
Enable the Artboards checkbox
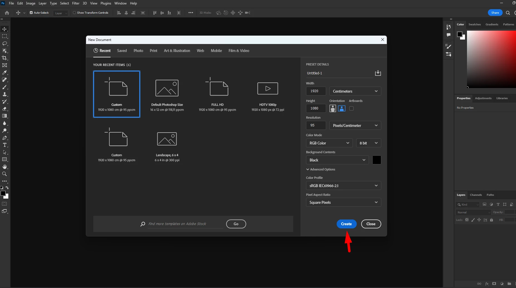click(351, 109)
